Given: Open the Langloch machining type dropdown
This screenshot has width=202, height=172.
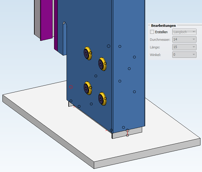Looking at the screenshot, I should (x=184, y=32).
